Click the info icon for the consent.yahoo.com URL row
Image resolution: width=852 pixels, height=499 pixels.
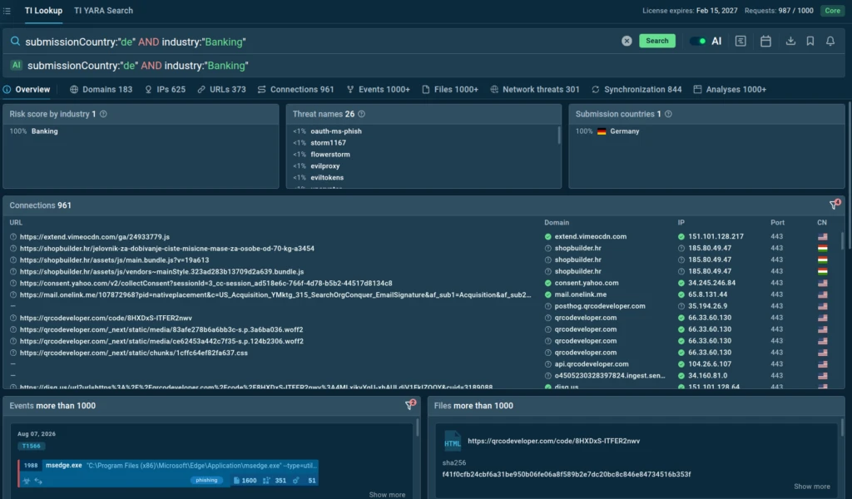pyautogui.click(x=13, y=284)
